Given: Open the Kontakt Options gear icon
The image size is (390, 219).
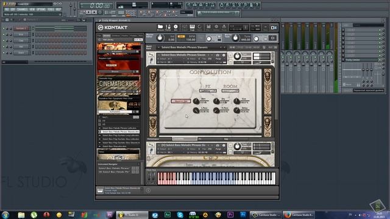Looking at the screenshot, I should coord(216,27).
